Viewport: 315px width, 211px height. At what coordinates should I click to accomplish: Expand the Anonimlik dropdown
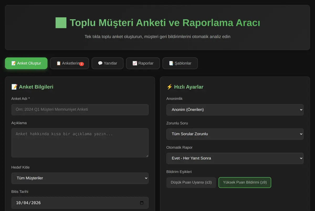pyautogui.click(x=235, y=110)
